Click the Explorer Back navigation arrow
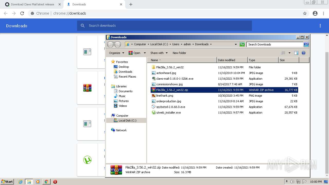This screenshot has height=185, width=329. pyautogui.click(x=110, y=44)
